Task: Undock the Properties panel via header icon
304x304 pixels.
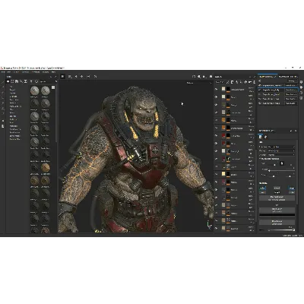Action: [291, 131]
